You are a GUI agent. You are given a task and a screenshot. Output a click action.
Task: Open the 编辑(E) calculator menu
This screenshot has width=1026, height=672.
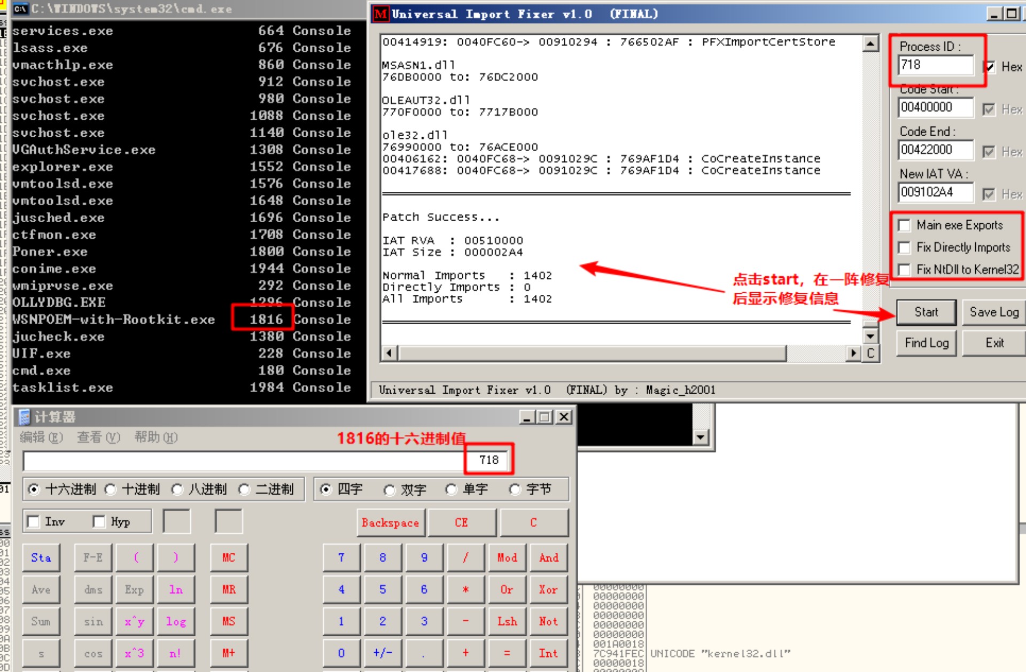click(41, 437)
